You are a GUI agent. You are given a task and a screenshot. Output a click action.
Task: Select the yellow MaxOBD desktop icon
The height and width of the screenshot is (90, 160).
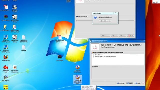6,87
